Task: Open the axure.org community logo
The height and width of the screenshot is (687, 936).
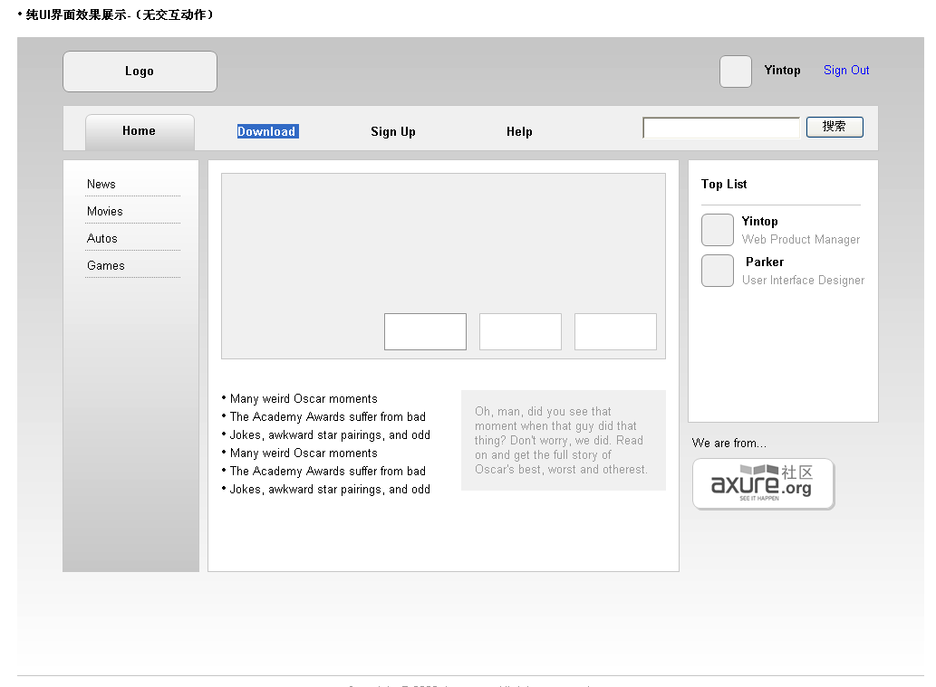Action: [763, 484]
